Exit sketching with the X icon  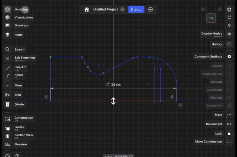pos(7,59)
